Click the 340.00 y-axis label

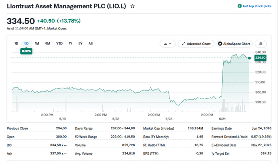[x=261, y=52]
